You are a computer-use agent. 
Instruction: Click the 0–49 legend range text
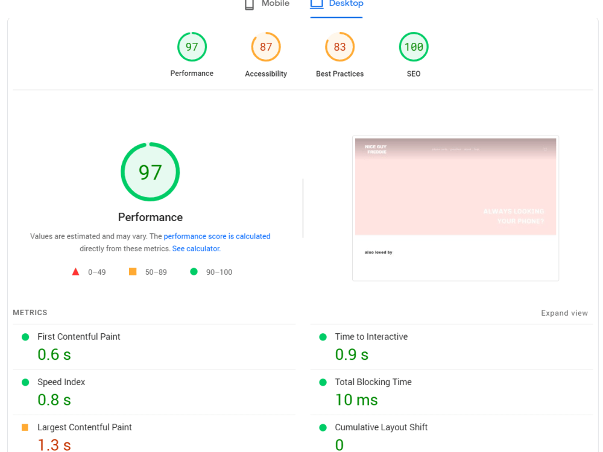click(96, 272)
